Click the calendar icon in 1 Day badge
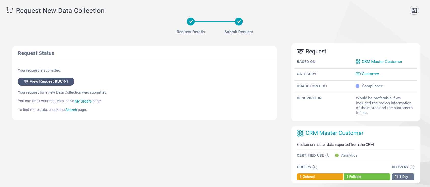430x187 pixels. click(x=396, y=177)
